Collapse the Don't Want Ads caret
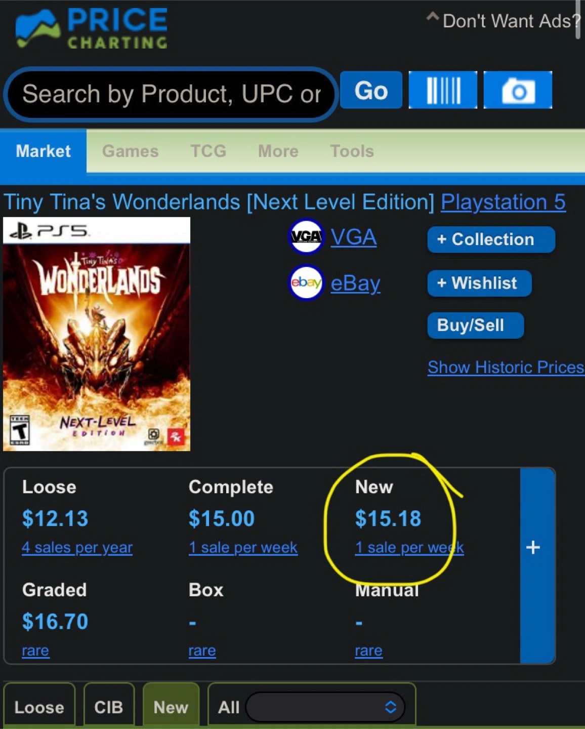Viewport: 585px width, 729px height. coord(432,17)
